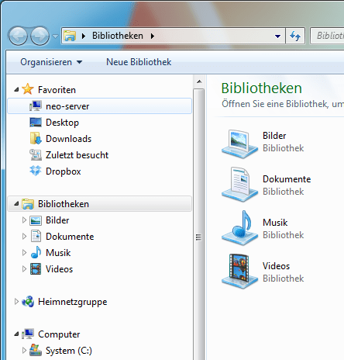Open the Videos library large icon

click(x=239, y=272)
